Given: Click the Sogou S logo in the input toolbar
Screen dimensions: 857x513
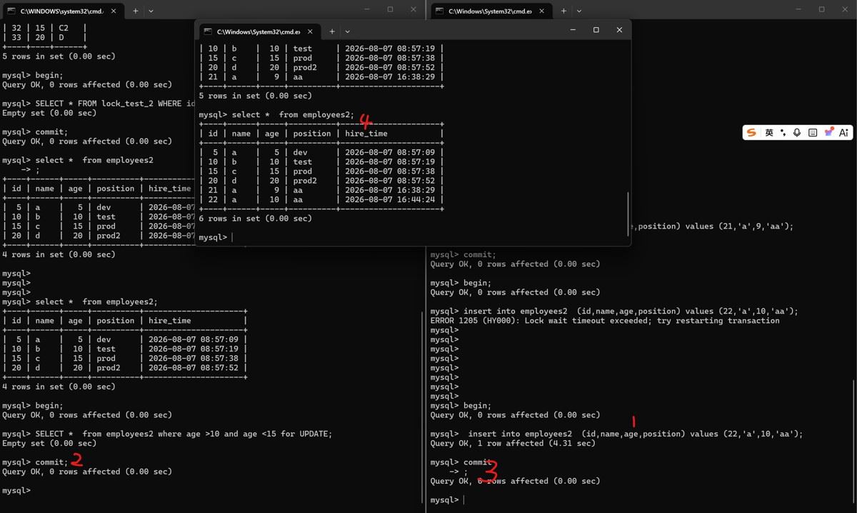Looking at the screenshot, I should [x=751, y=132].
